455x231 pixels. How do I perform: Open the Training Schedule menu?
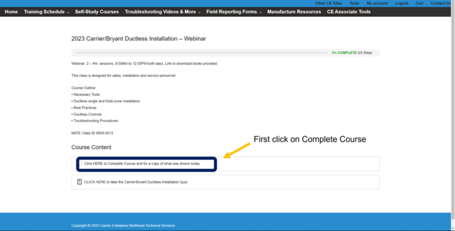44,12
